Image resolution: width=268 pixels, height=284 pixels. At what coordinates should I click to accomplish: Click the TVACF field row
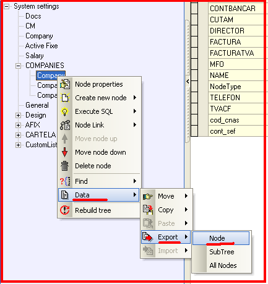pyautogui.click(x=236, y=109)
